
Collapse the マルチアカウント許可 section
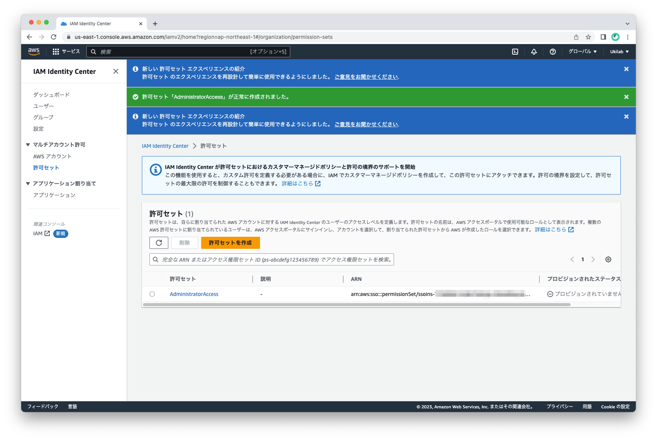pos(28,145)
